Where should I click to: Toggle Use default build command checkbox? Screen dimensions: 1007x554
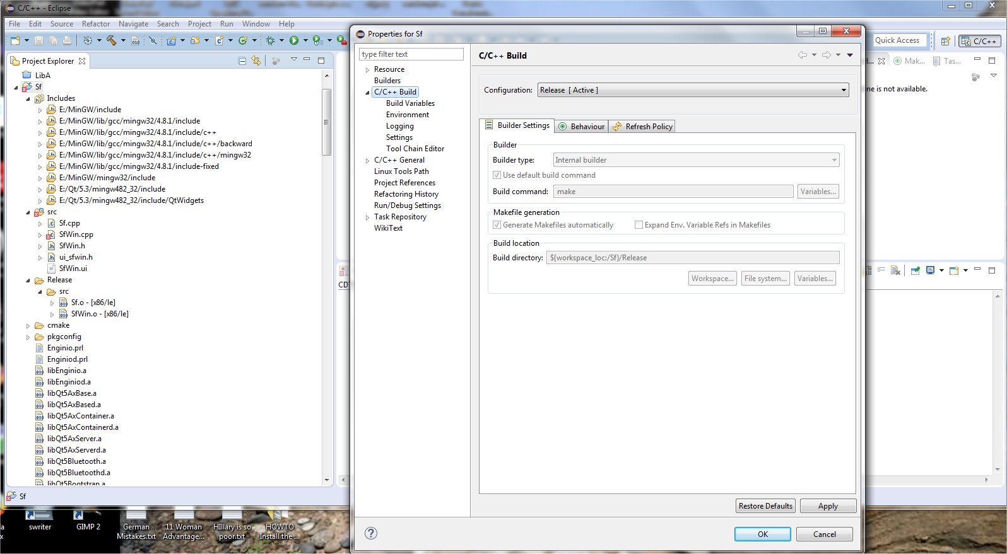click(x=497, y=175)
